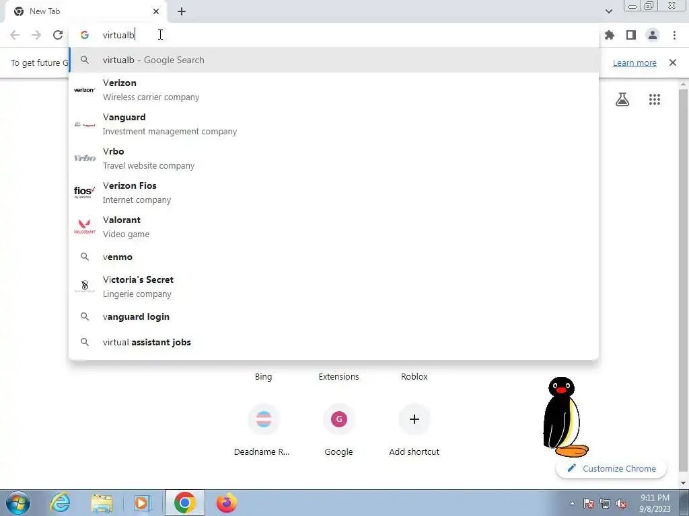This screenshot has height=516, width=689.
Task: Open the profile avatar icon
Action: [653, 35]
